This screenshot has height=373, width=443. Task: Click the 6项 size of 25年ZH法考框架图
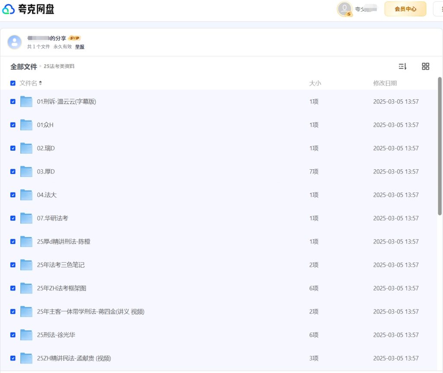(x=314, y=288)
